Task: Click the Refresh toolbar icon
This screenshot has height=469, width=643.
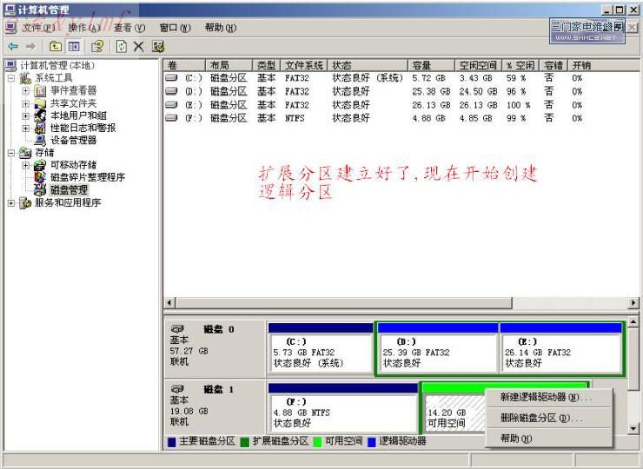Action: click(x=122, y=46)
